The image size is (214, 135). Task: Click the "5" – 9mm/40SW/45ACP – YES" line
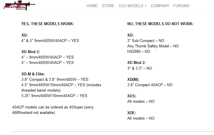[x=47, y=63]
